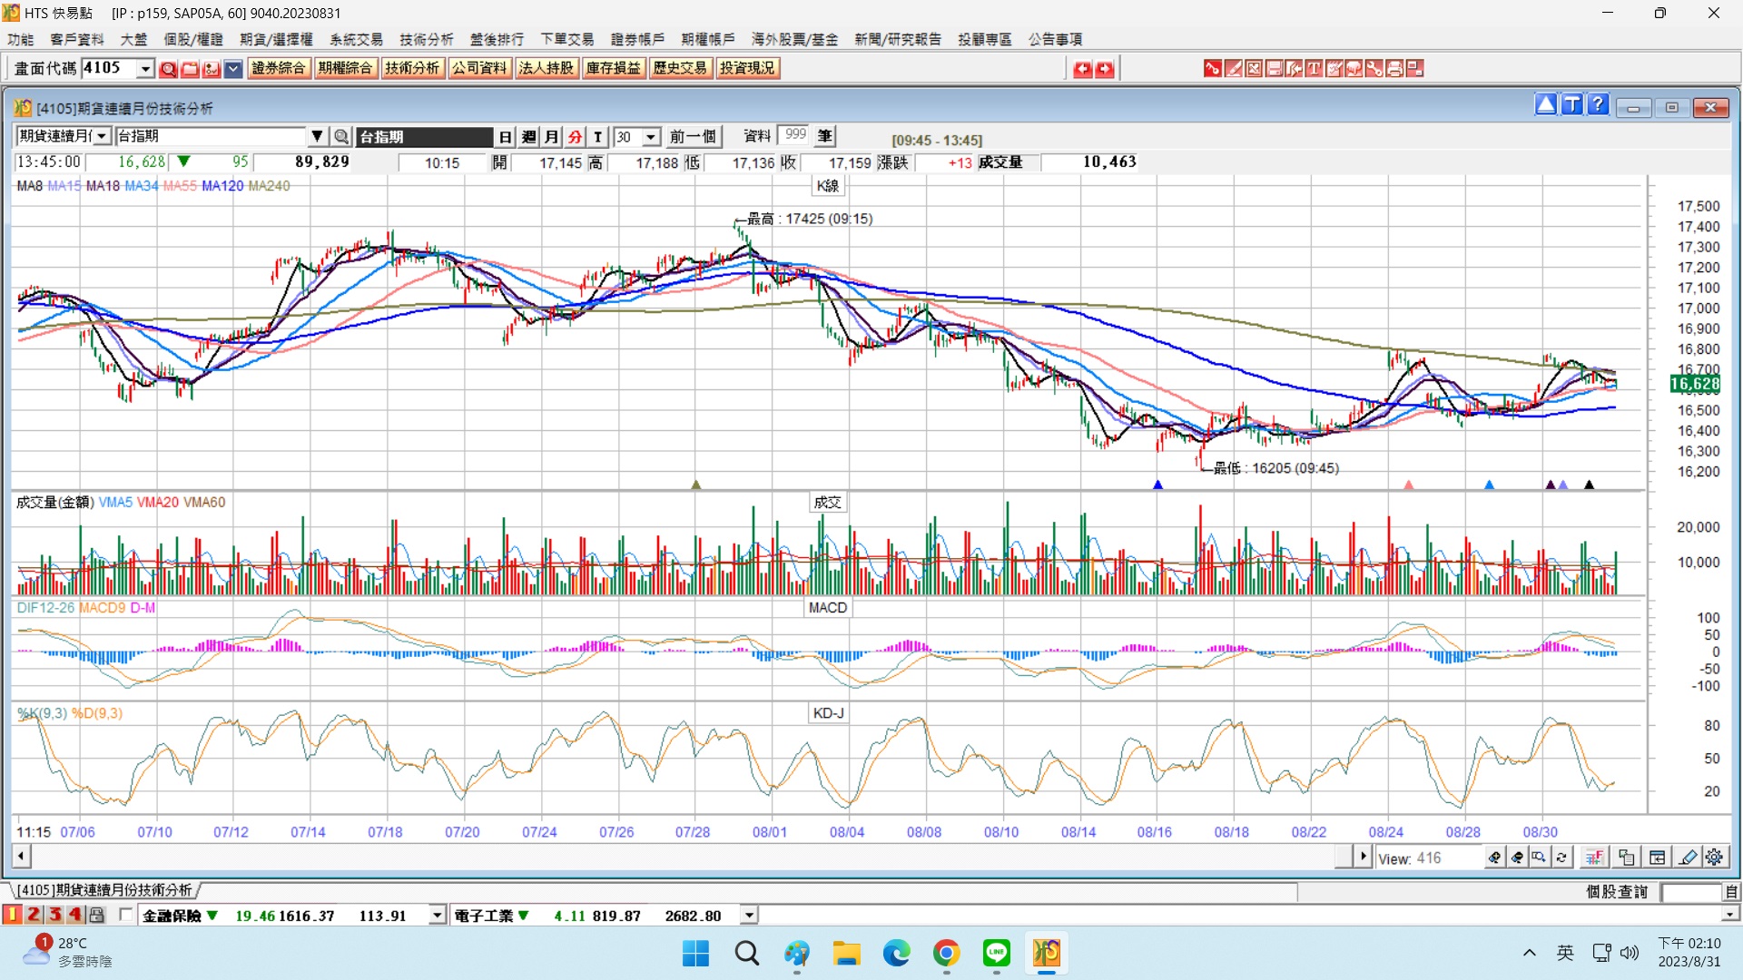Image resolution: width=1743 pixels, height=980 pixels.
Task: Switch chart to daily 日 period
Action: tap(506, 137)
